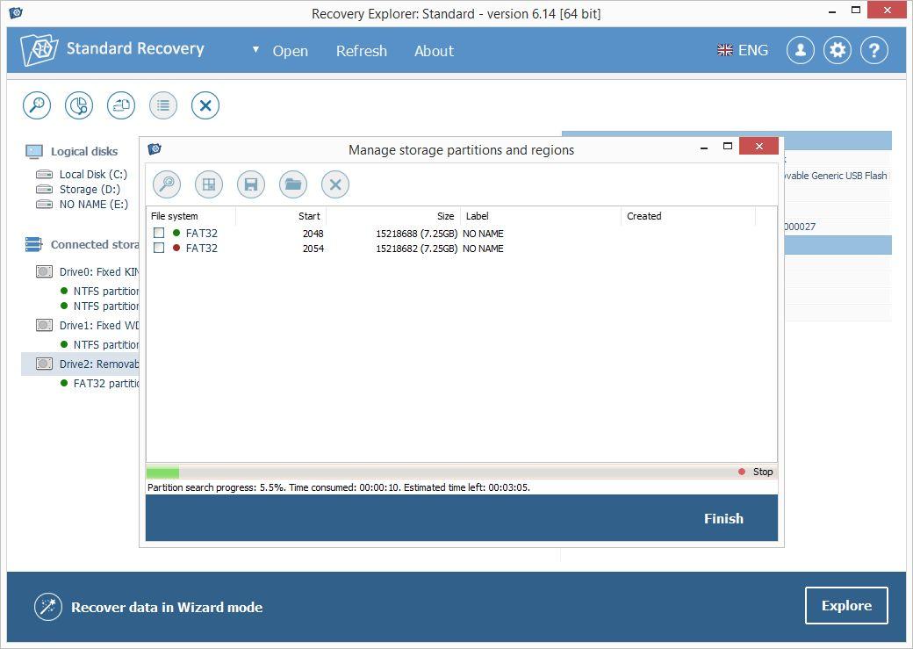
Task: Sort by Created column header
Action: [x=687, y=216]
